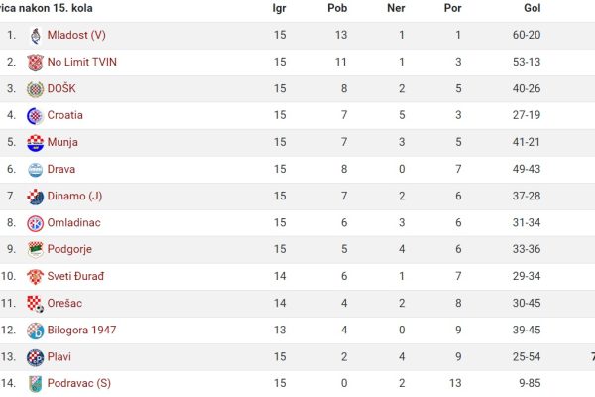Click the Gol column header
This screenshot has height=397, width=595.
(x=532, y=8)
